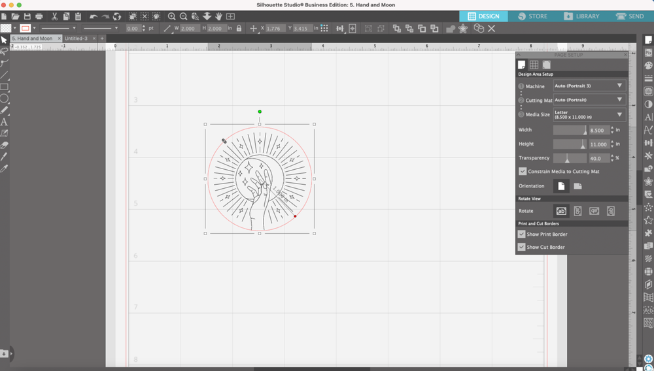Select the Line drawing tool
This screenshot has height=371, width=654.
pos(4,75)
